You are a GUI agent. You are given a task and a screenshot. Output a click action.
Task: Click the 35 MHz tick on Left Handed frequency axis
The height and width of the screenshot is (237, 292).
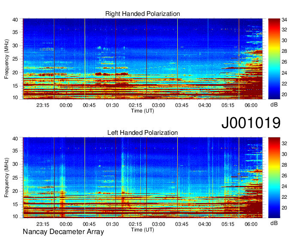point(15,151)
